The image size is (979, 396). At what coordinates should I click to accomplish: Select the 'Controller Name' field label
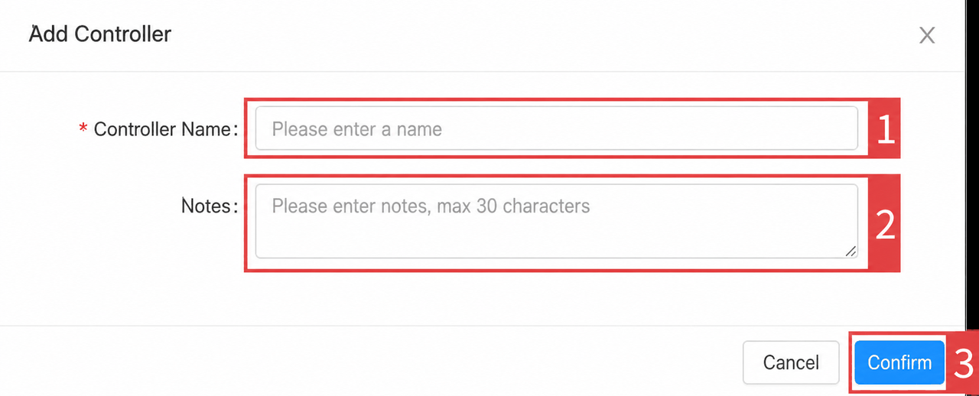tap(162, 129)
